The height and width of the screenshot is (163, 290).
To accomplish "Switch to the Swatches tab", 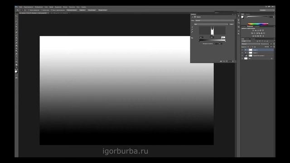I will 248,14.
